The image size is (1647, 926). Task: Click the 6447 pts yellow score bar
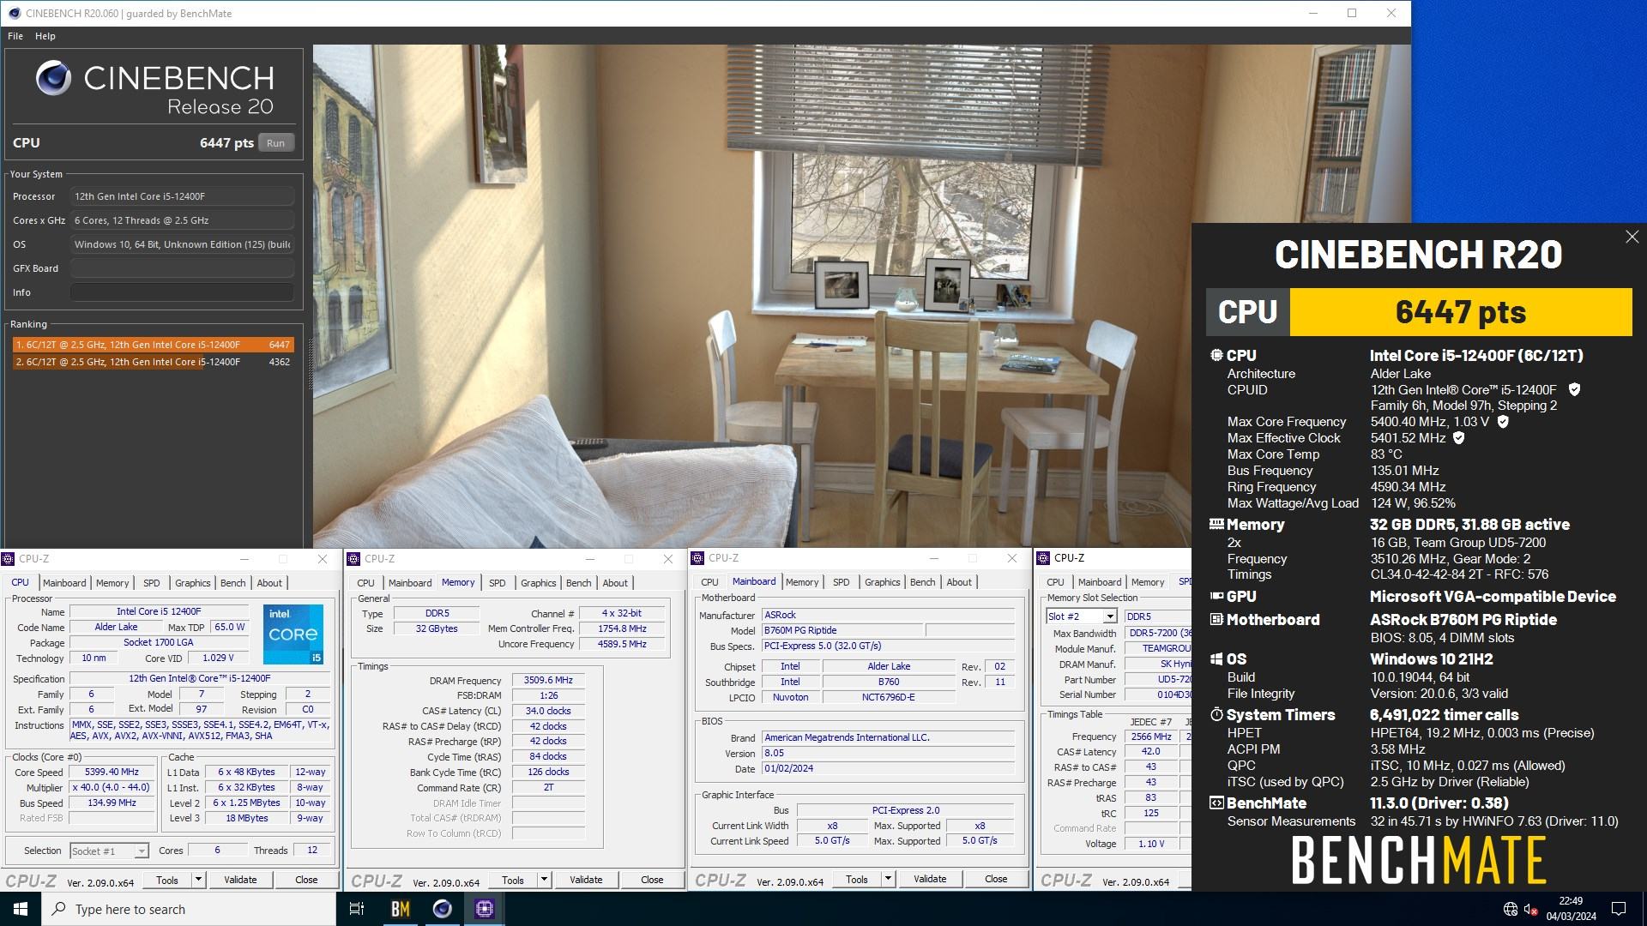[1461, 312]
